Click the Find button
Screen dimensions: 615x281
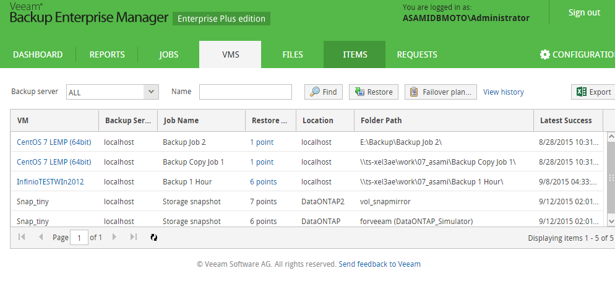tap(324, 92)
